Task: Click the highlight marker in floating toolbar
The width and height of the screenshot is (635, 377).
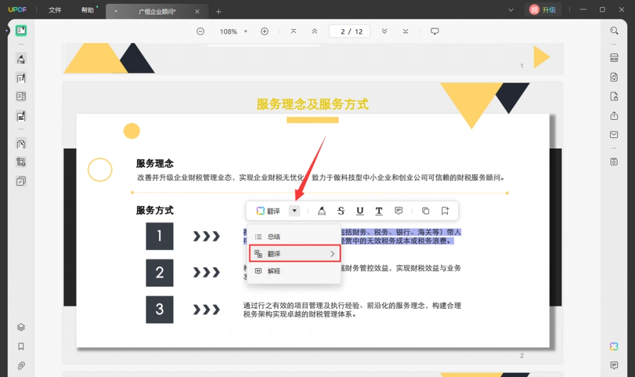Action: (322, 211)
